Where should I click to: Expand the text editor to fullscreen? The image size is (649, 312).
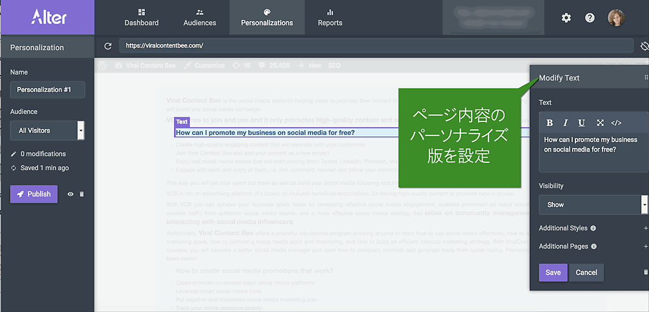coord(600,123)
